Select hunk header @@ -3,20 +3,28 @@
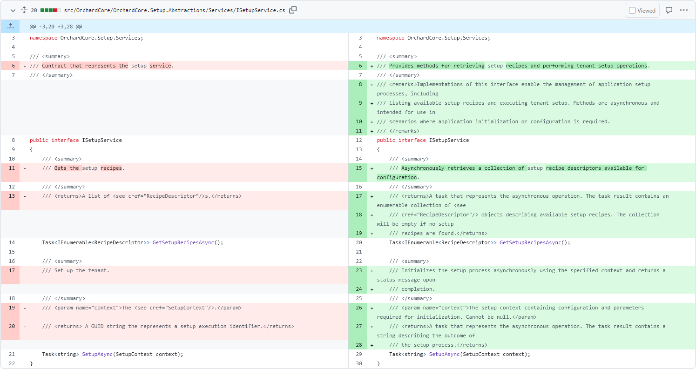 pos(56,27)
